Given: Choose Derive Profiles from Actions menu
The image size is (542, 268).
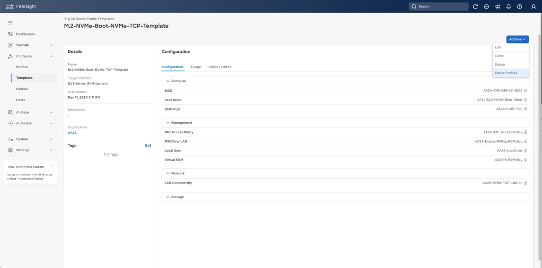Looking at the screenshot, I should [510, 73].
